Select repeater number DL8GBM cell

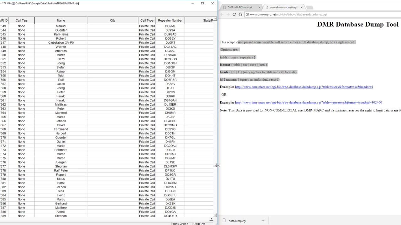pyautogui.click(x=170, y=183)
